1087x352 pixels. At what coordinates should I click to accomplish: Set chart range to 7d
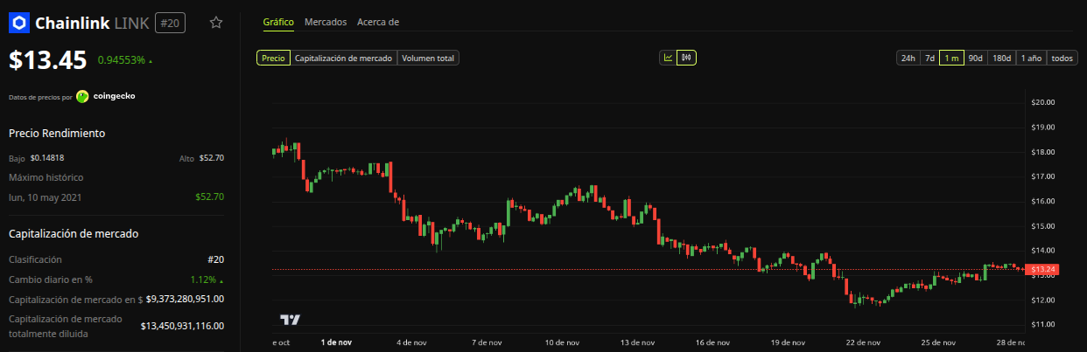[929, 59]
